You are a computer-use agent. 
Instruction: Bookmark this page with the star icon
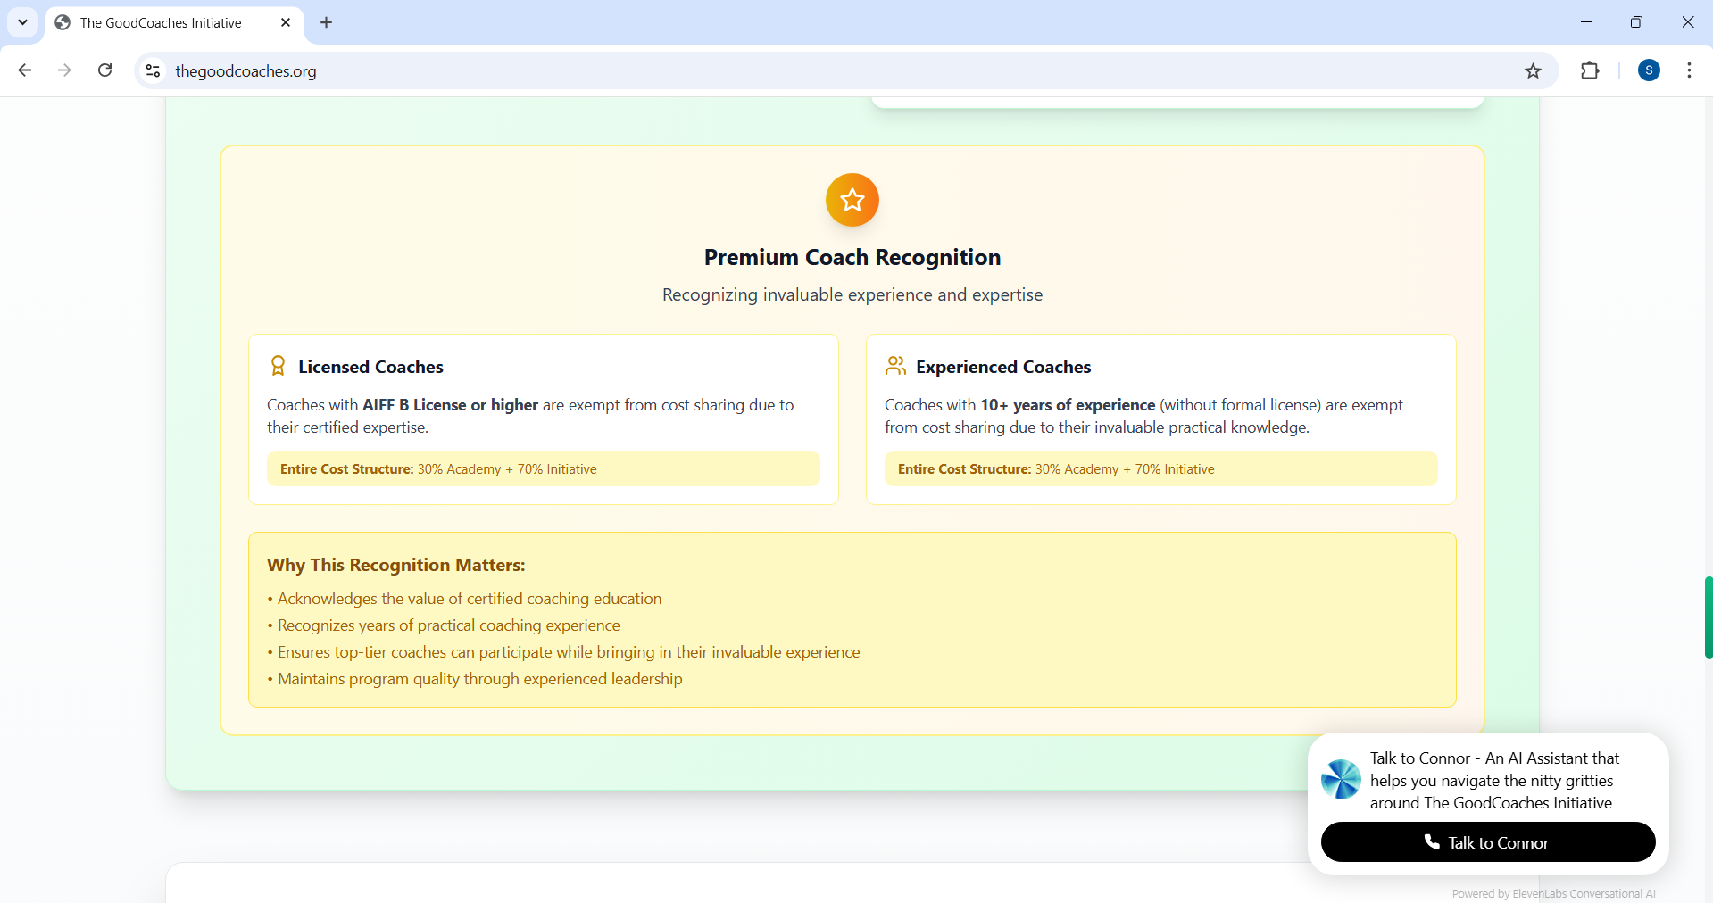1533,70
